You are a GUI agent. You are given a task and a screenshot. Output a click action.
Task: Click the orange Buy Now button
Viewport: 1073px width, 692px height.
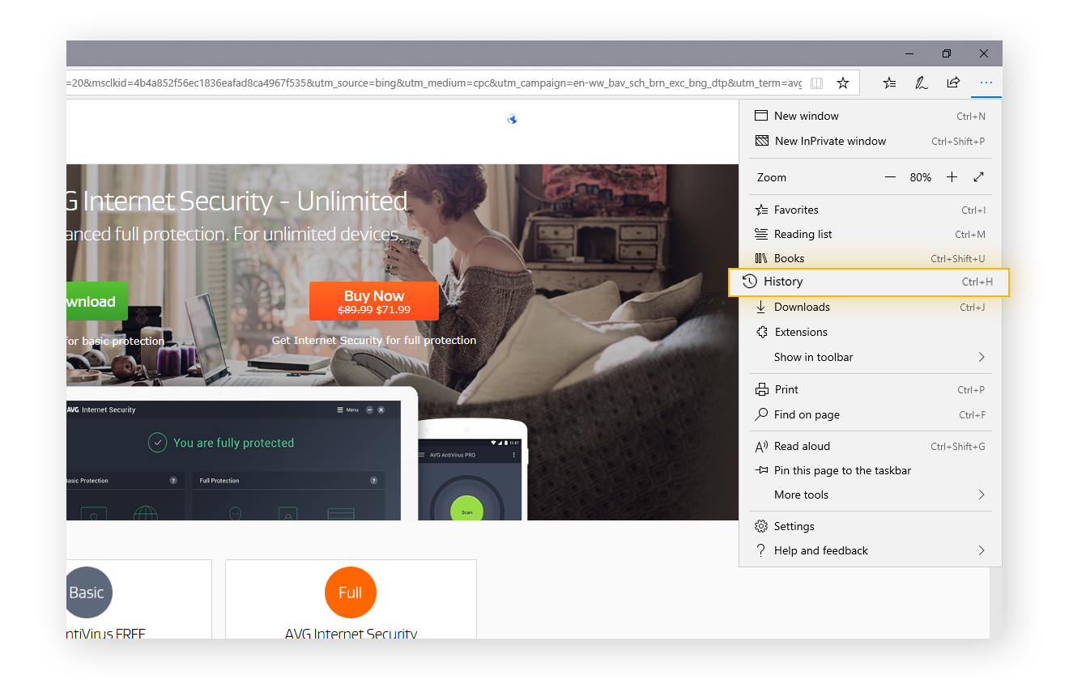[x=374, y=301]
